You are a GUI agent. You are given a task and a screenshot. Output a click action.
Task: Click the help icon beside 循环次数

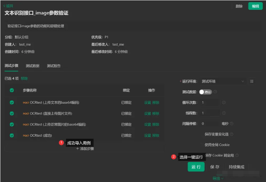(224, 102)
